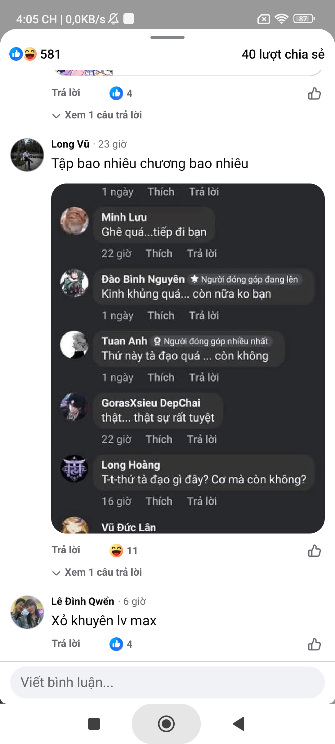View the 581 post reactions icons
This screenshot has height=744, width=335.
[23, 54]
